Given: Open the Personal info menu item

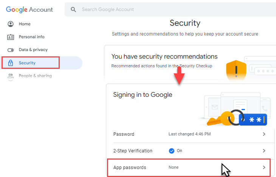Looking at the screenshot, I should (31, 37).
